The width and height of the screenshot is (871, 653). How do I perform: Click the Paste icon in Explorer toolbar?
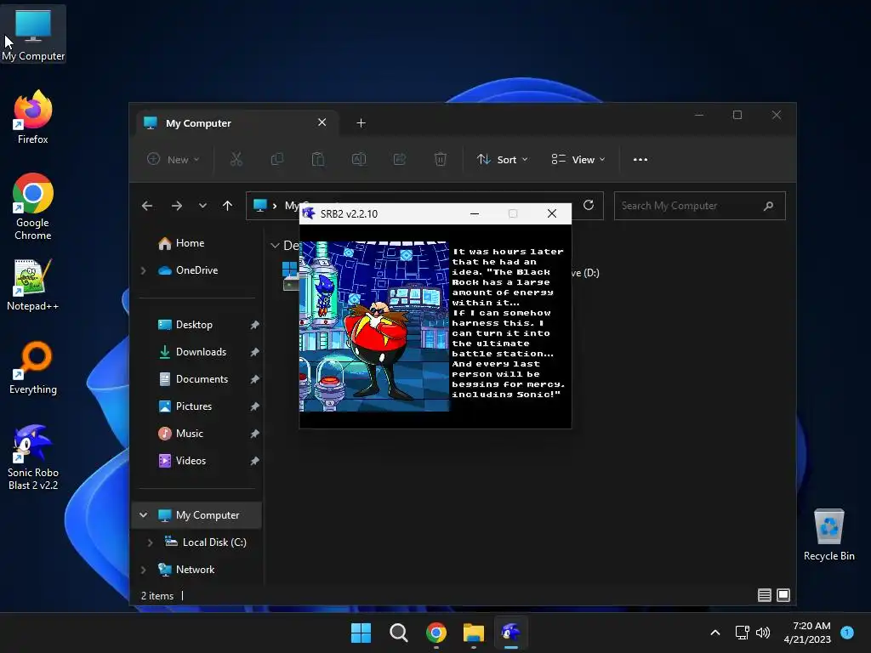tap(318, 159)
